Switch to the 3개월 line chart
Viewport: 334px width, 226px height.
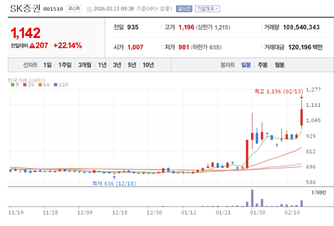click(x=85, y=65)
